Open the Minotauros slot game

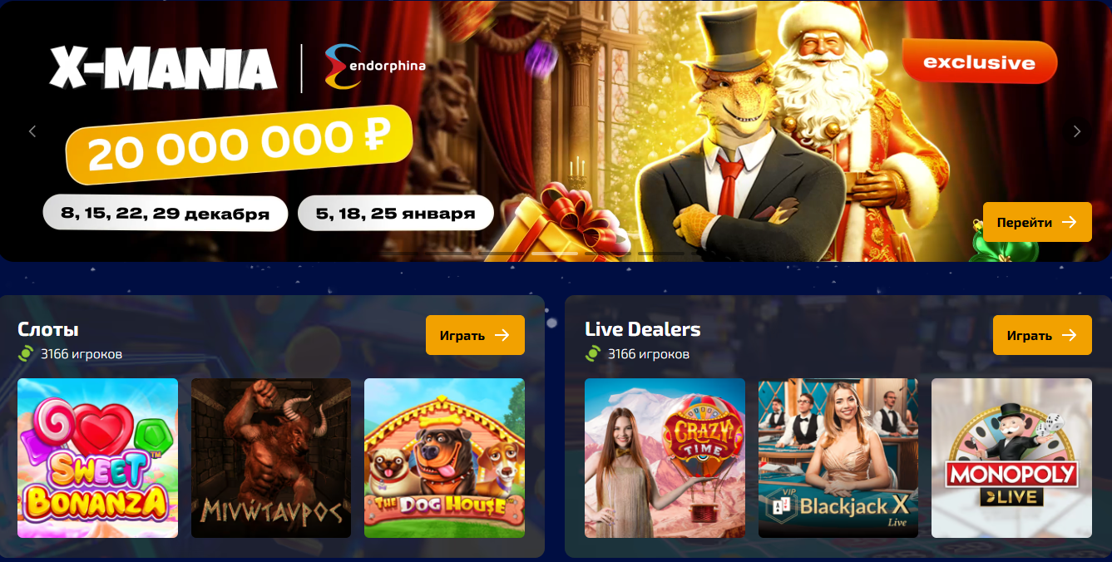(271, 458)
